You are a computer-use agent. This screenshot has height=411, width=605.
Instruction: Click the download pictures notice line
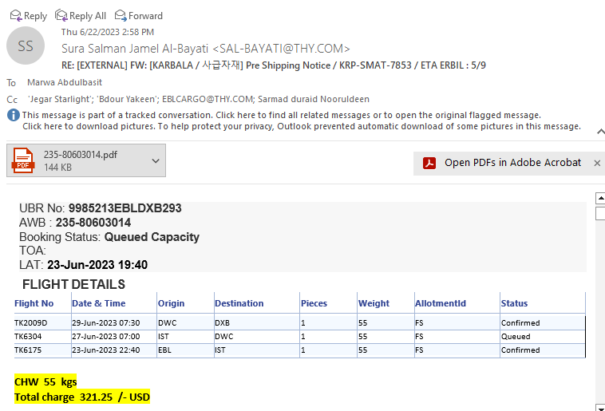[x=301, y=126]
